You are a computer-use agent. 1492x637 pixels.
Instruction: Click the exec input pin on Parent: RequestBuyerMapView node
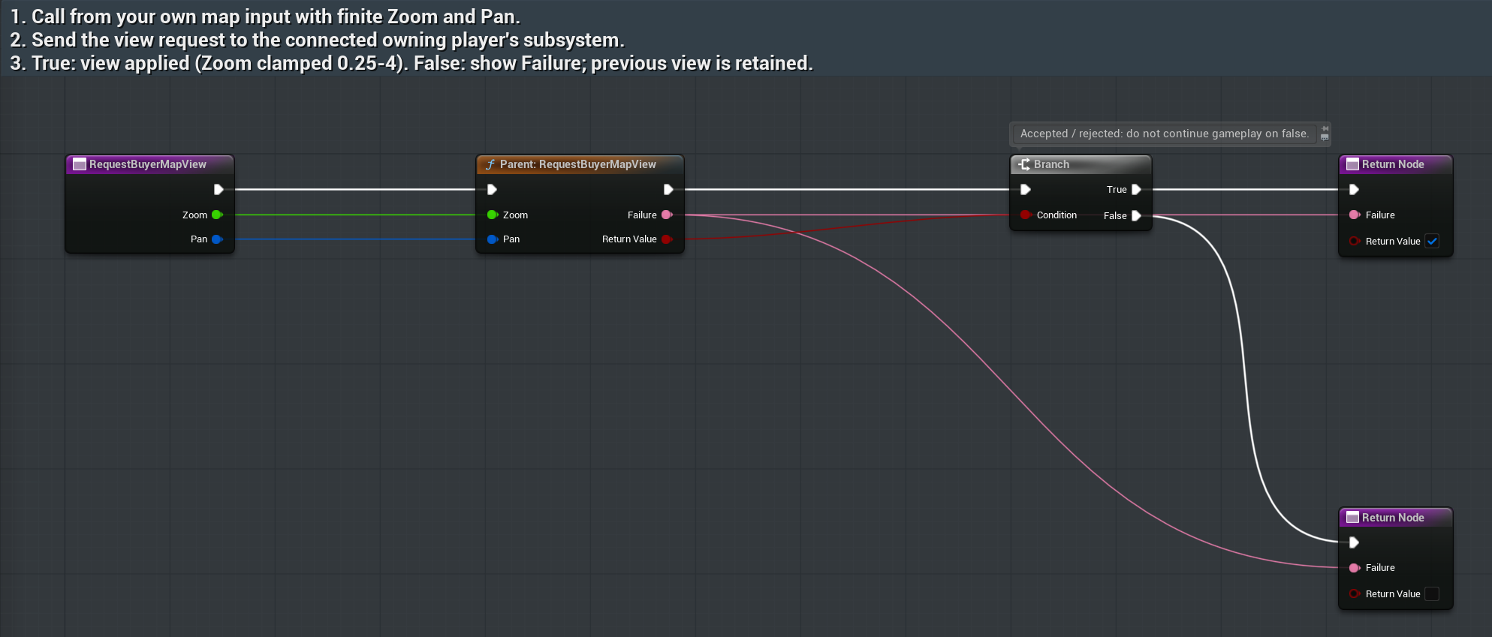pos(492,189)
